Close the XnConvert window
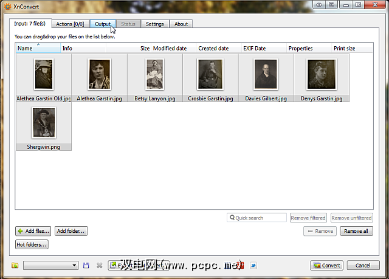The image size is (389, 279). tap(375, 5)
